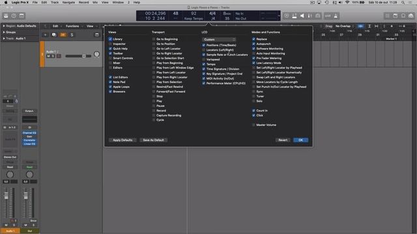Screen dimensions: 417x234
Task: Record-enable the Audio 1 track
Action: 59,56
